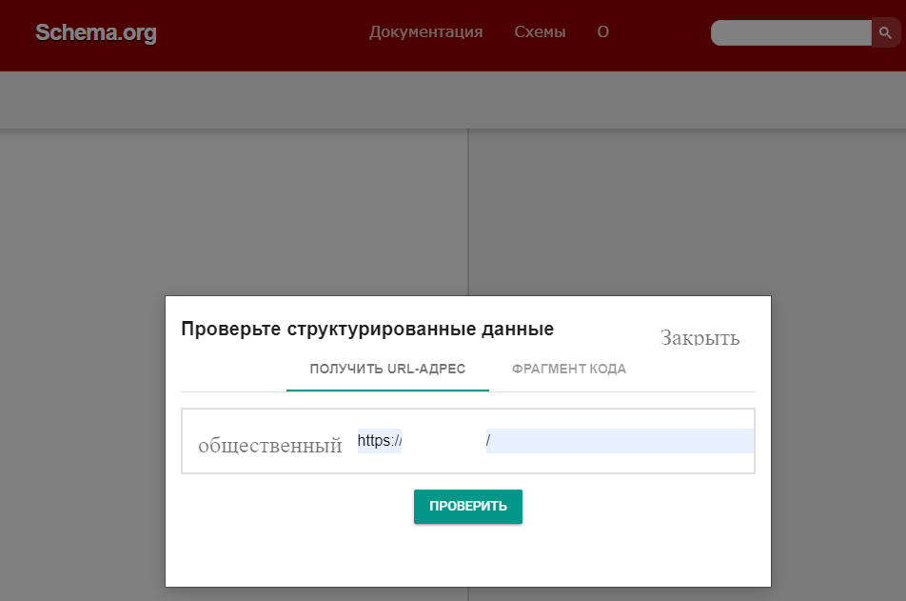The height and width of the screenshot is (601, 906).
Task: Click the https:// prefix in URL field
Action: (x=380, y=441)
